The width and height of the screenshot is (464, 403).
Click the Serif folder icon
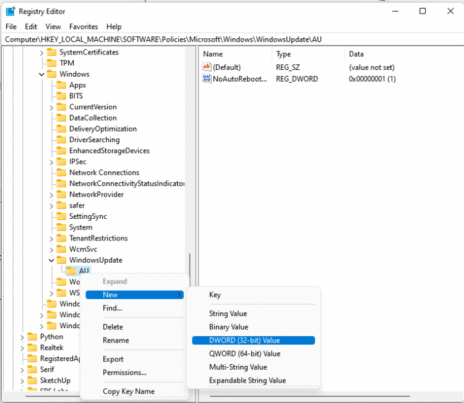32,370
